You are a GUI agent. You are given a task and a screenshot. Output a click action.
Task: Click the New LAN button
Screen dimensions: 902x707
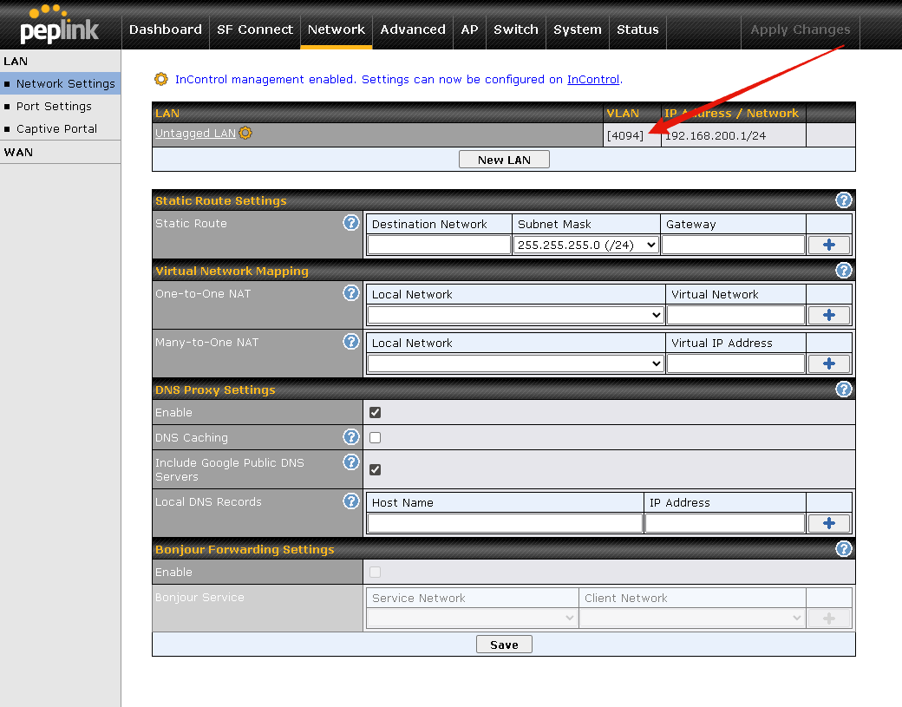coord(504,160)
